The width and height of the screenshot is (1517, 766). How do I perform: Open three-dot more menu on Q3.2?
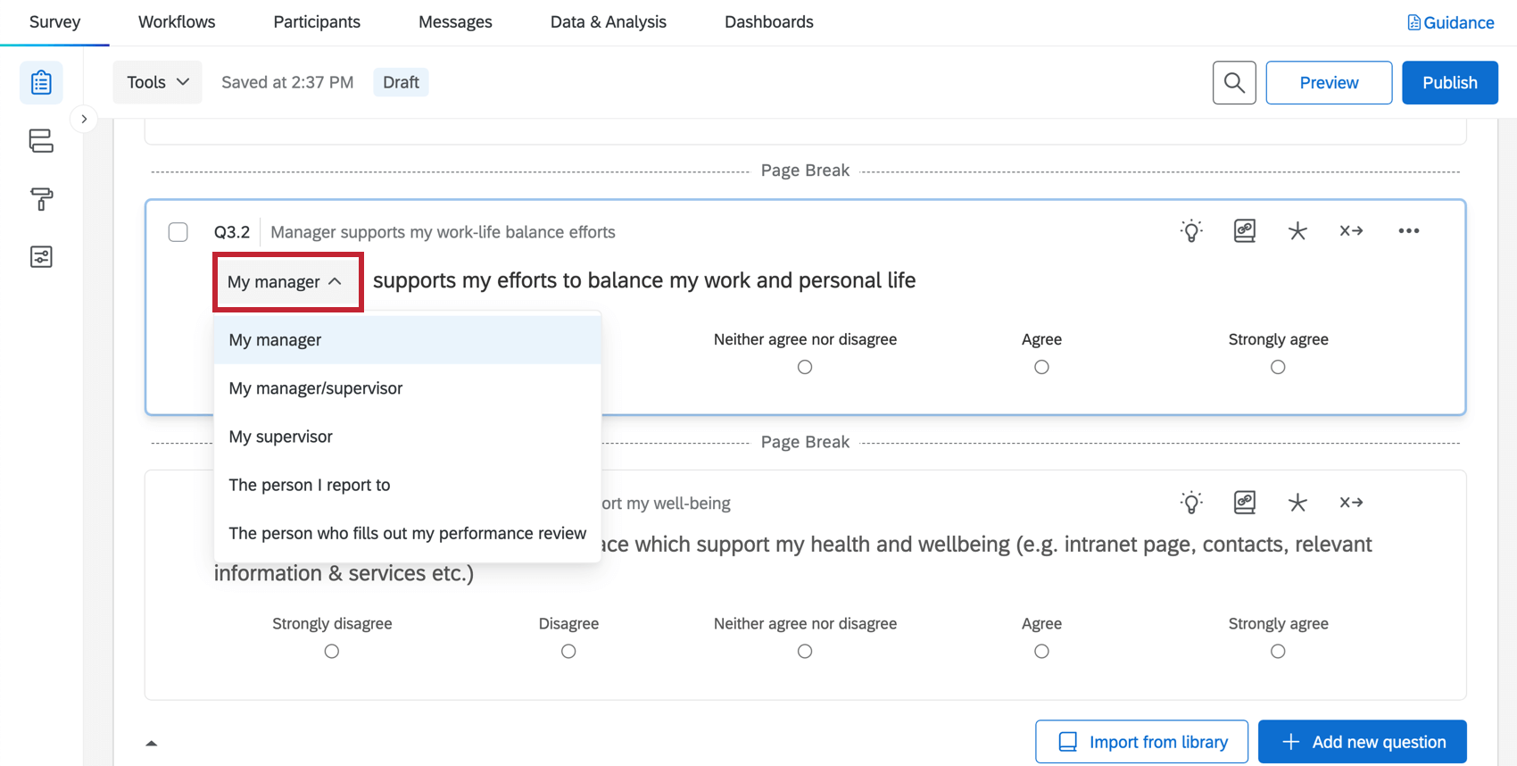click(x=1408, y=231)
